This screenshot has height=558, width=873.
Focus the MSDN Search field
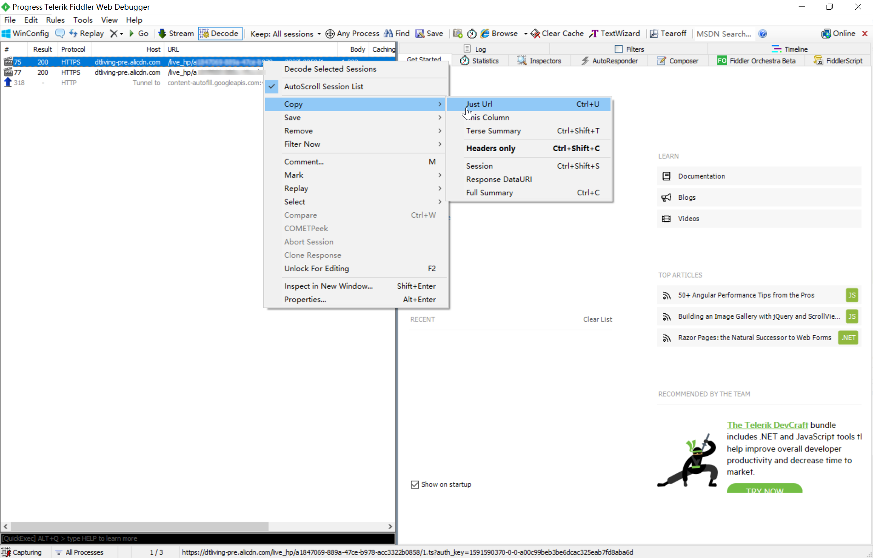(724, 34)
